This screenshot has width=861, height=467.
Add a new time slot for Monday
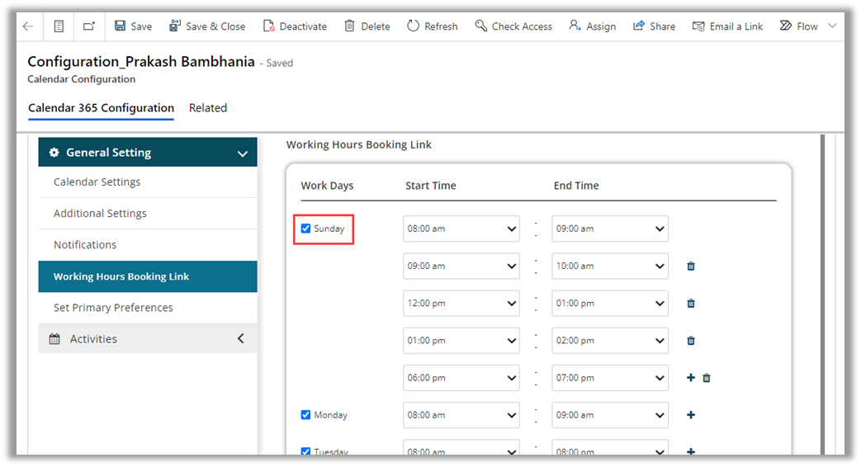point(691,415)
